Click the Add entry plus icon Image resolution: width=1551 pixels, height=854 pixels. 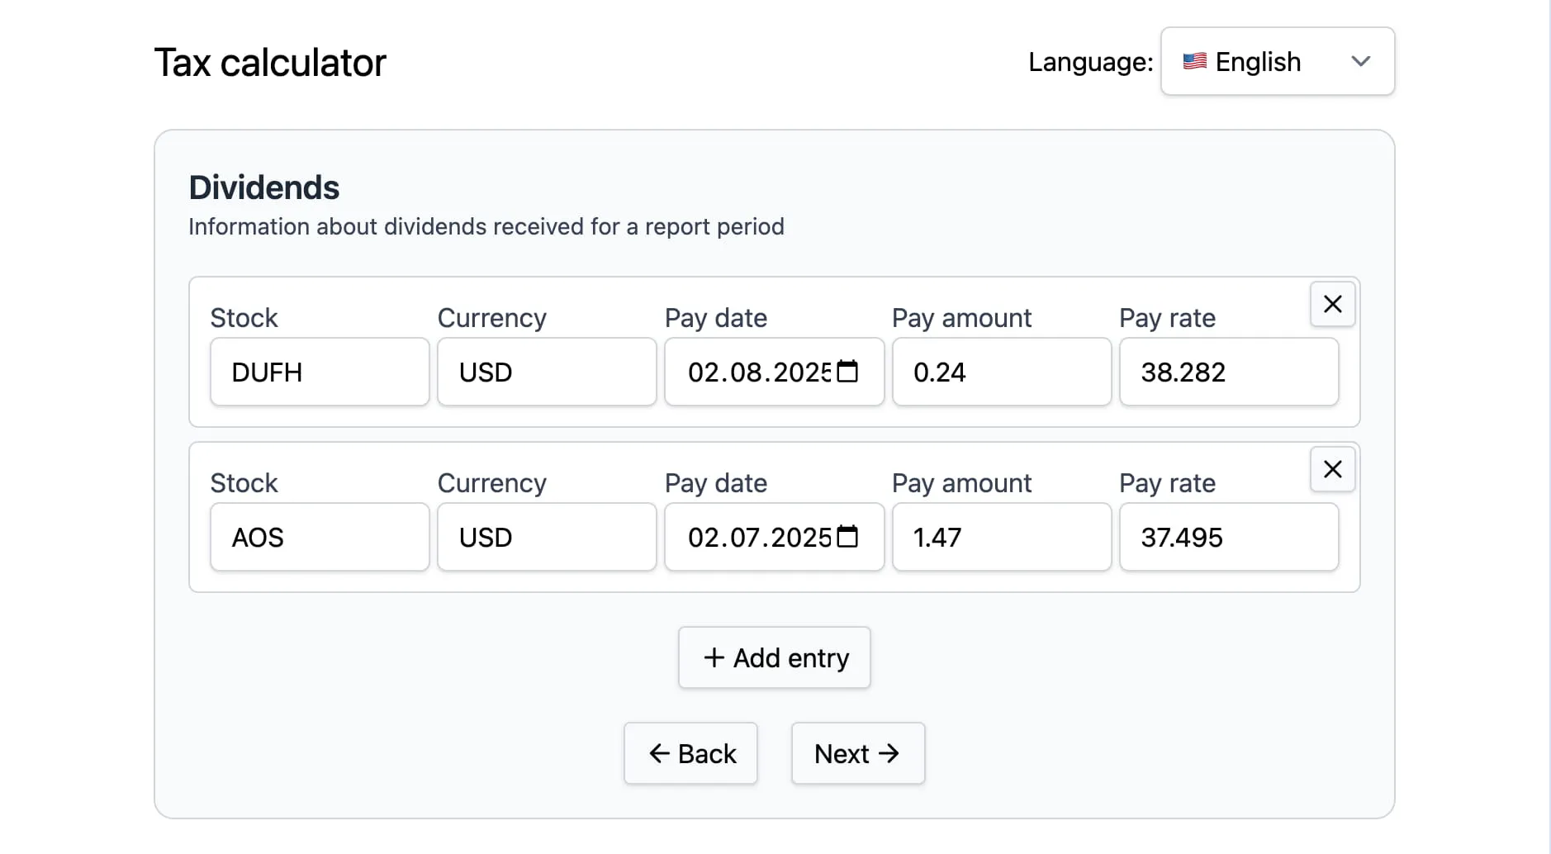715,657
